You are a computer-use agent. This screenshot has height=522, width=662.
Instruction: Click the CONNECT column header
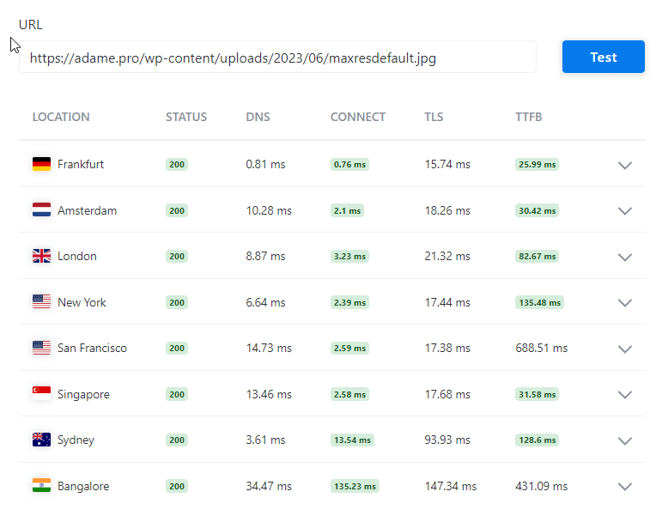pos(358,117)
